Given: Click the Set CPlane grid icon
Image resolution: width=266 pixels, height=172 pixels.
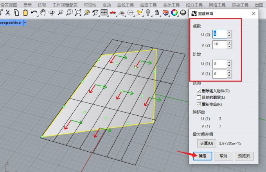Looking at the screenshot, I should pos(122,13).
